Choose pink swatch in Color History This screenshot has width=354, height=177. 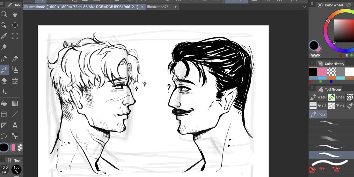click(322, 72)
